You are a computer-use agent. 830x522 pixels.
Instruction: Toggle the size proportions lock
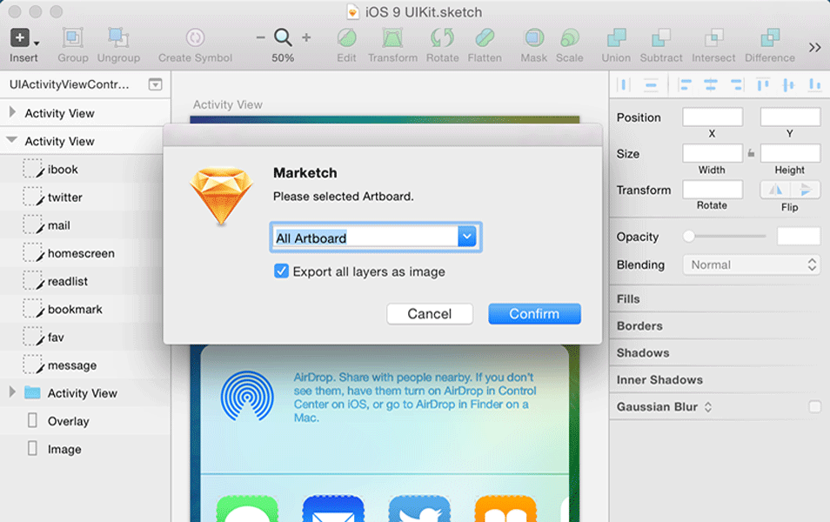click(x=751, y=154)
